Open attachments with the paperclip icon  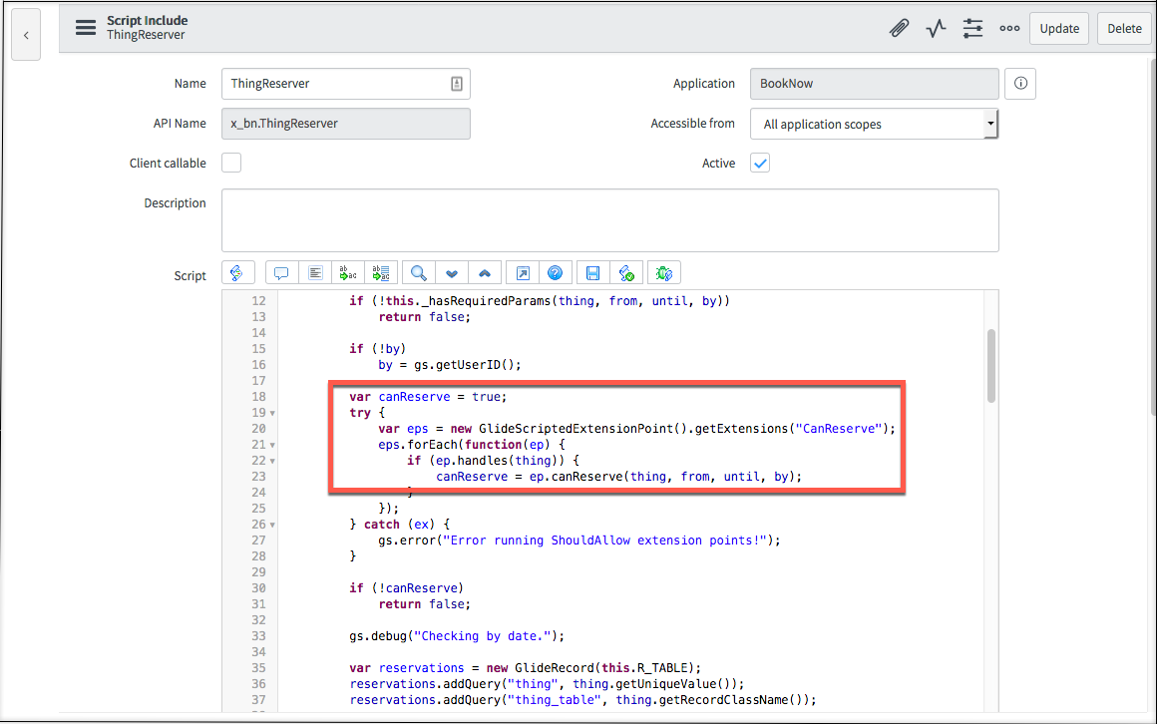899,29
